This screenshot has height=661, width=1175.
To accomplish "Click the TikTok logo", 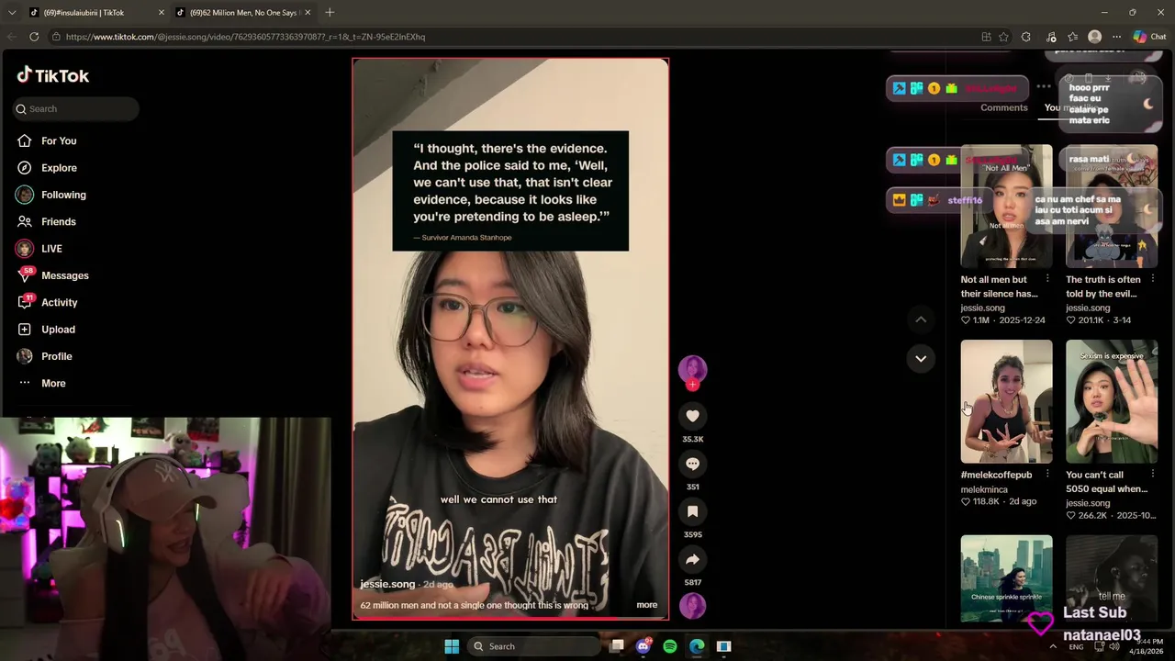I will pos(53,75).
